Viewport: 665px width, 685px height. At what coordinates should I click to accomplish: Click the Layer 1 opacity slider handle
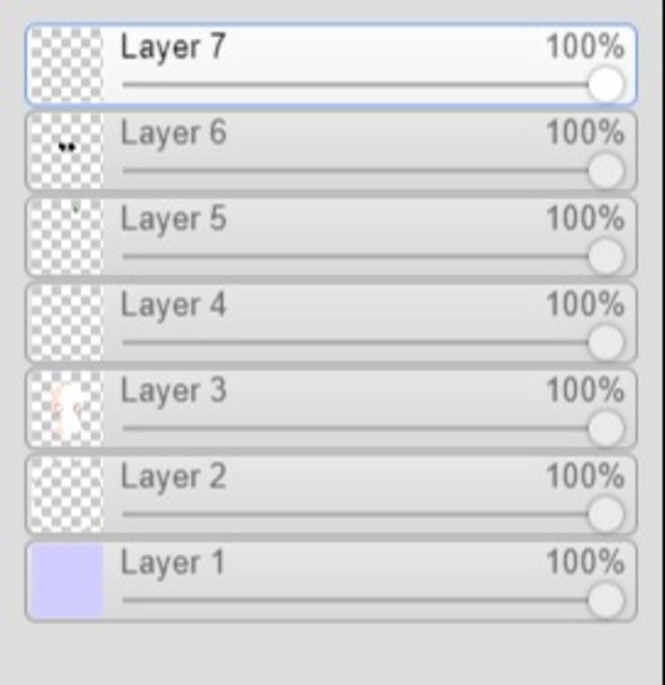coord(606,601)
